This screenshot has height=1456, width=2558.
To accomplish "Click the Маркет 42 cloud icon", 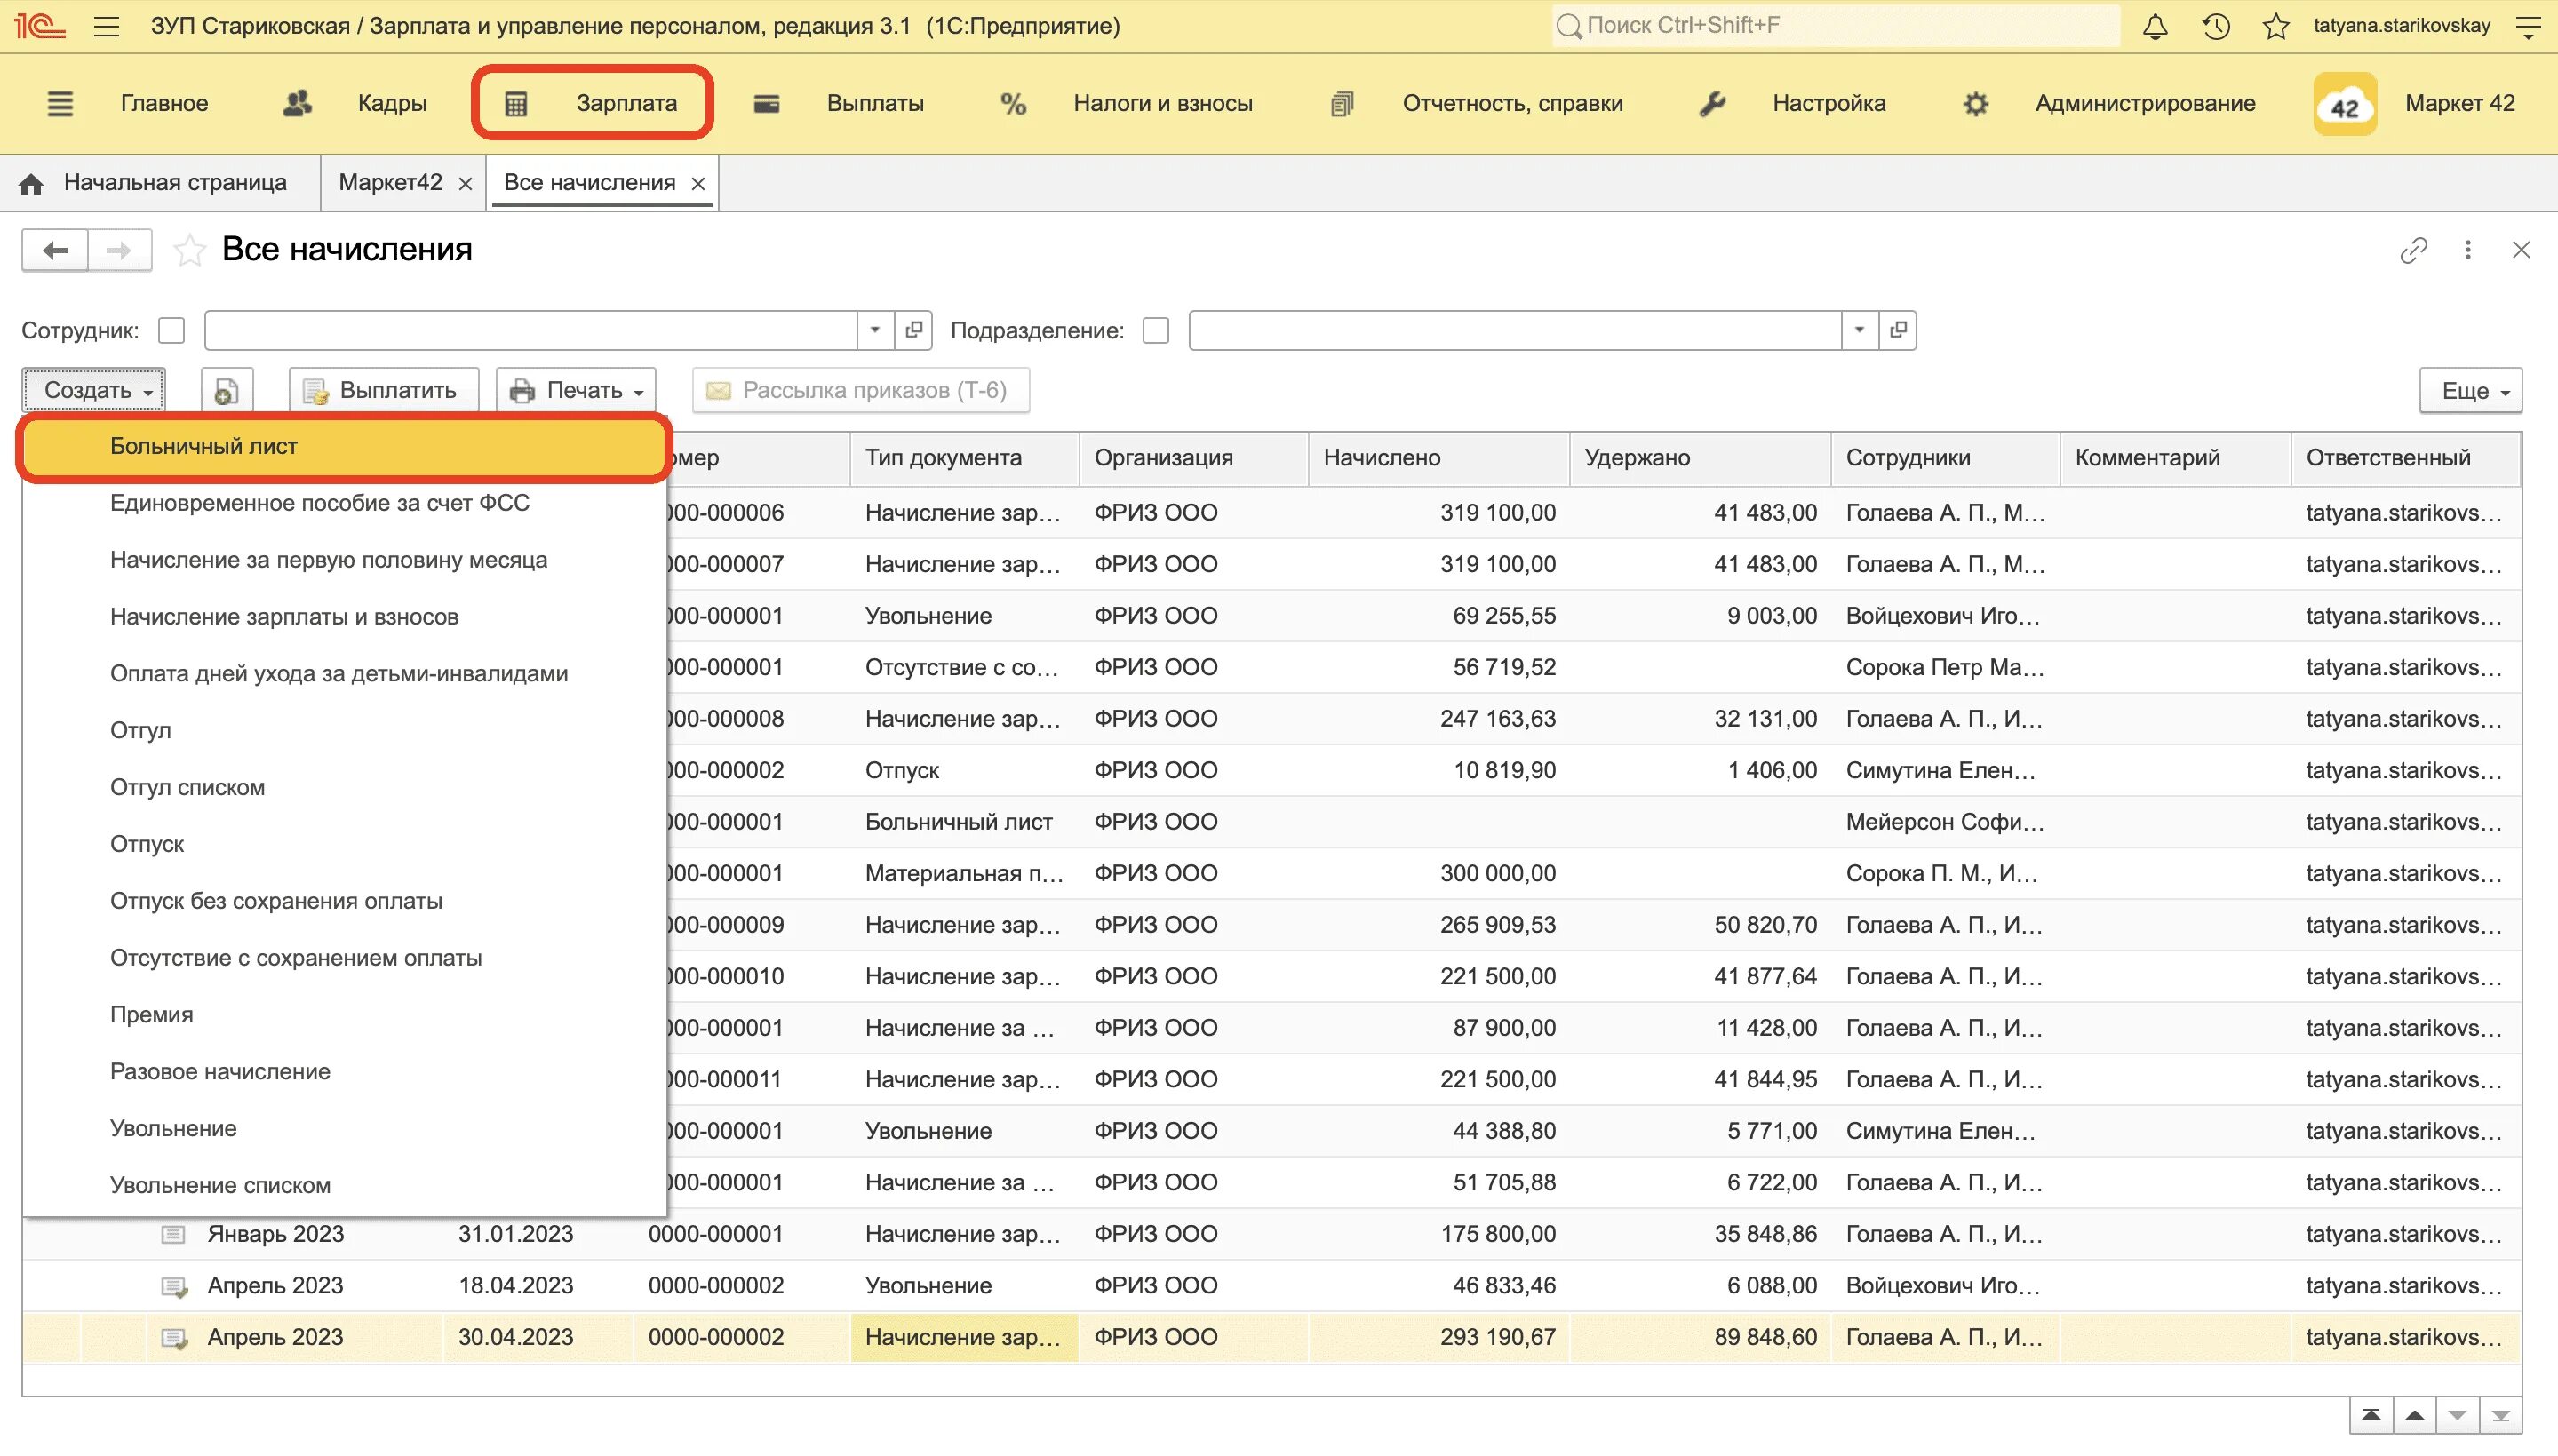I will [x=2344, y=104].
